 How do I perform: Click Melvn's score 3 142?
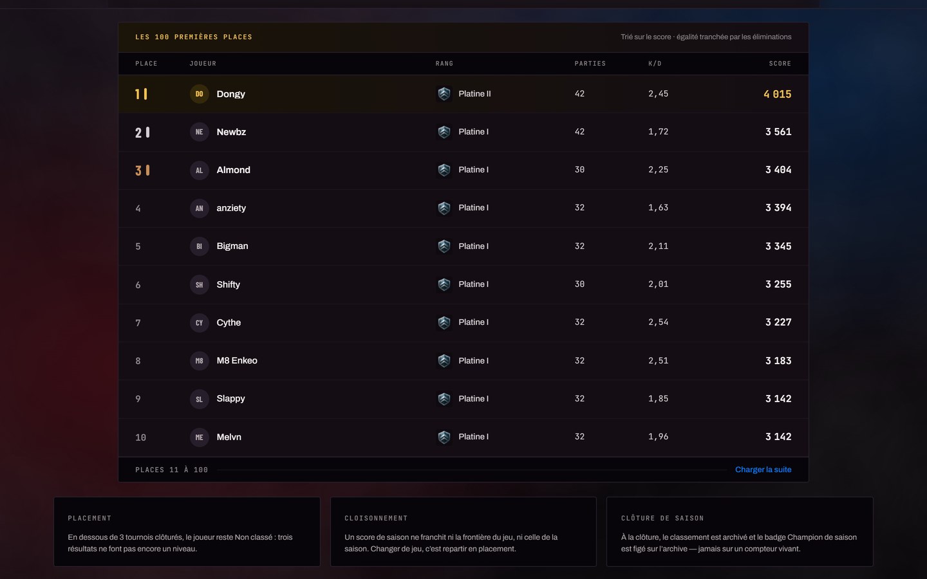[x=778, y=437]
